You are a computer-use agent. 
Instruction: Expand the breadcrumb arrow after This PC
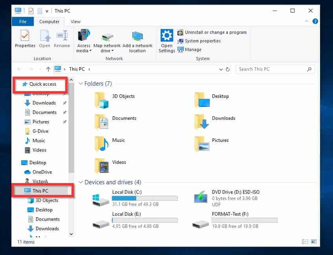tap(89, 69)
